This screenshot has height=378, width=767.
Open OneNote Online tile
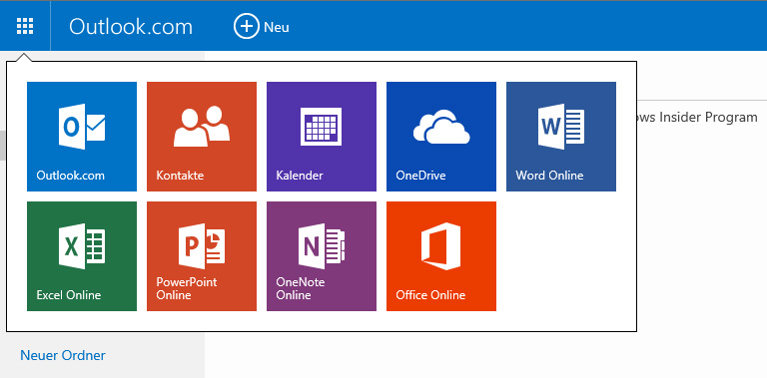[322, 256]
